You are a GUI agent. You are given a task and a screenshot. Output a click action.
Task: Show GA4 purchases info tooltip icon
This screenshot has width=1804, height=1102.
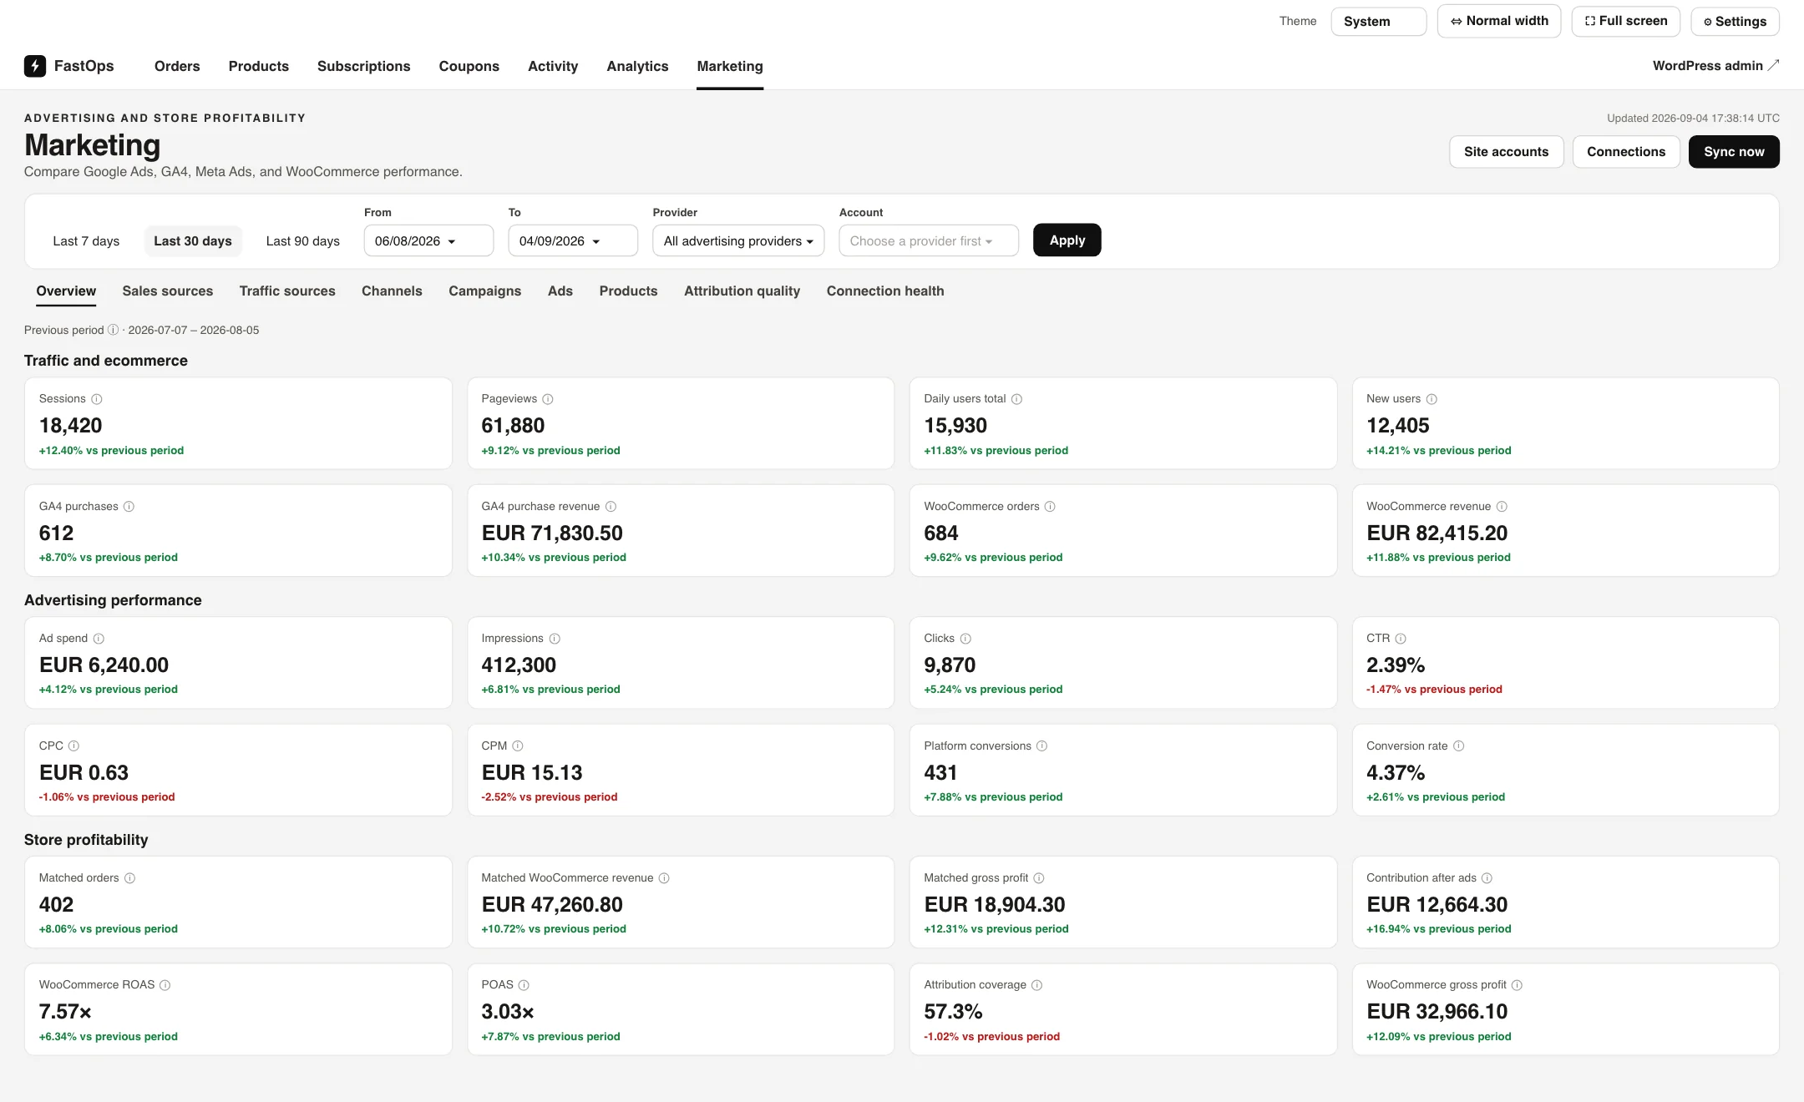(129, 507)
